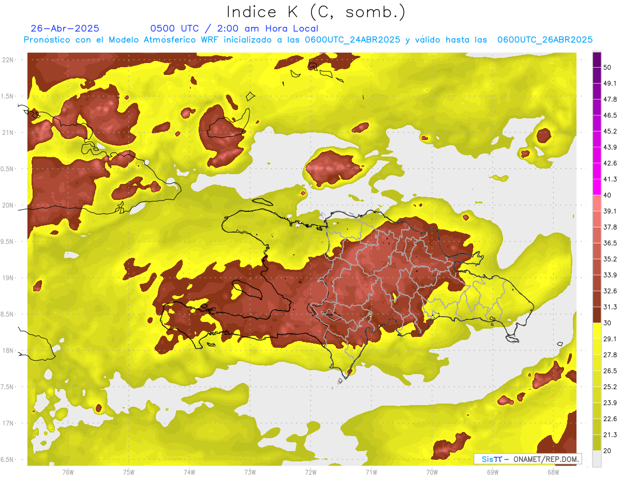Image resolution: width=621 pixels, height=479 pixels.
Task: Click the '69W' longitude label
Action: tap(493, 472)
